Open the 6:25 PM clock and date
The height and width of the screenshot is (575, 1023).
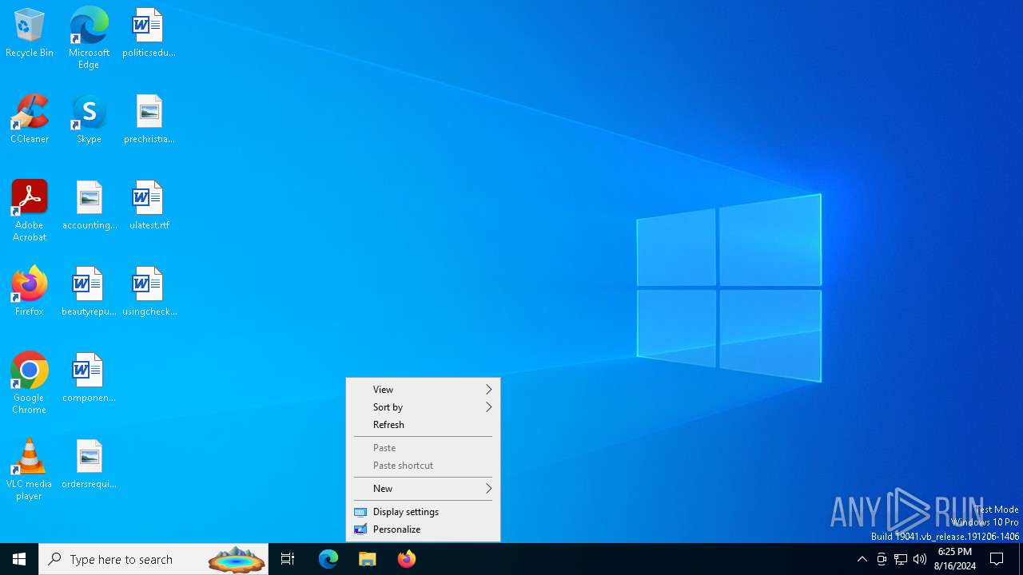tap(955, 559)
